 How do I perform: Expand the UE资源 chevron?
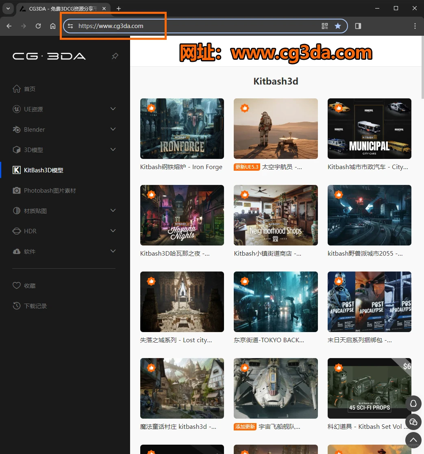click(113, 109)
